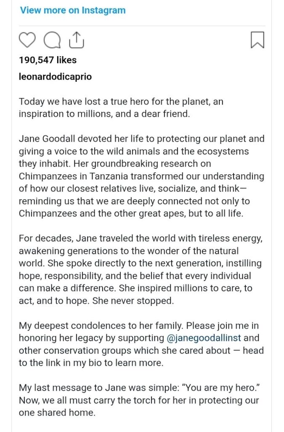Share the post using the upload arrow icon
Viewport: 284px width, 432px height.
point(76,40)
